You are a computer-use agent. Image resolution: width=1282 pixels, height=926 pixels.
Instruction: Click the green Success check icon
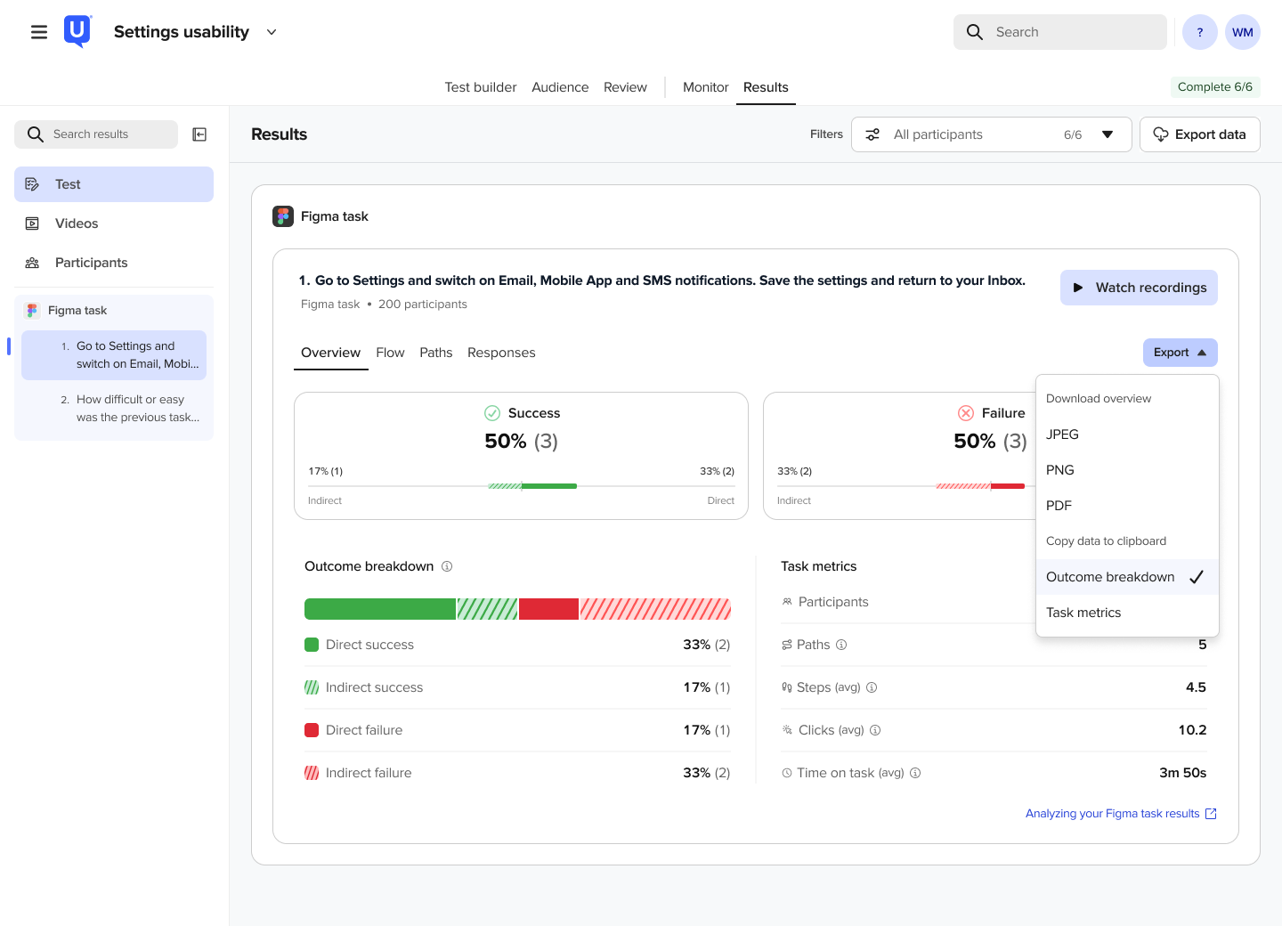[492, 413]
